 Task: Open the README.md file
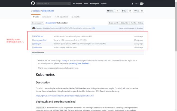[39, 36]
